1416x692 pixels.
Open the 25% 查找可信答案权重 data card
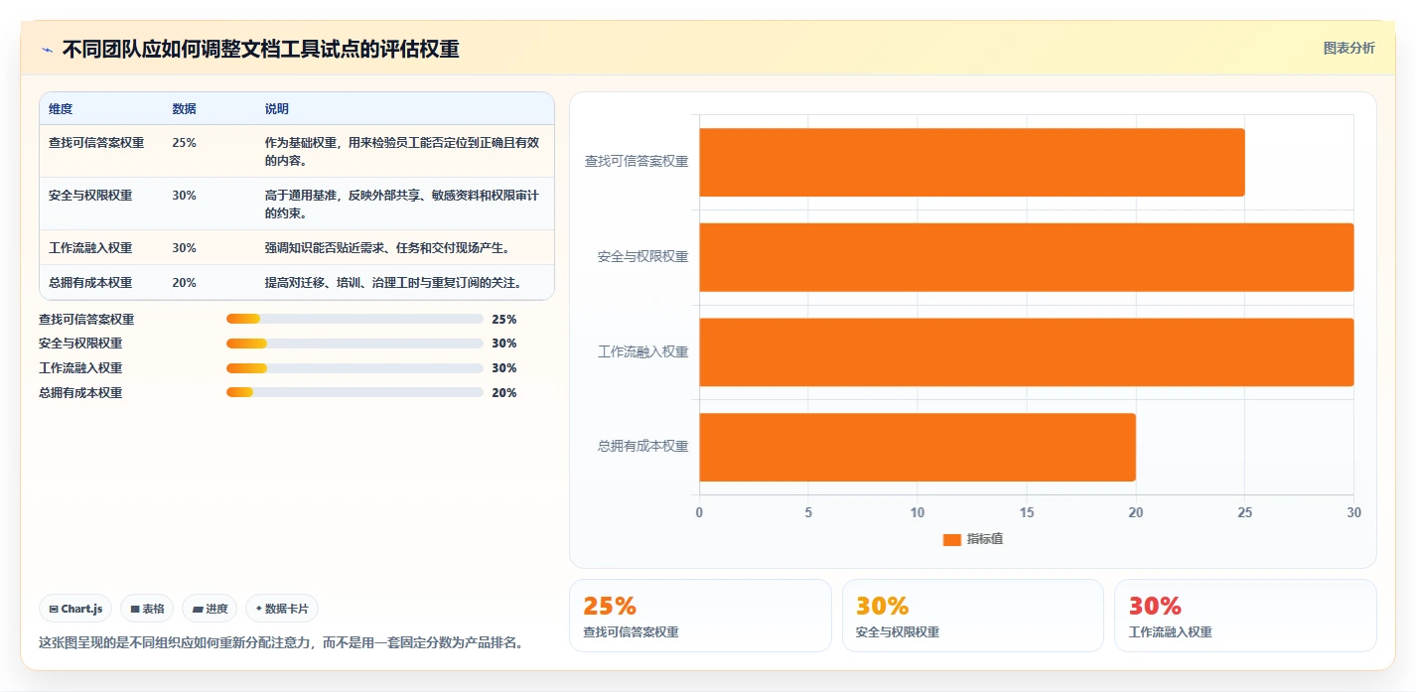tap(700, 616)
